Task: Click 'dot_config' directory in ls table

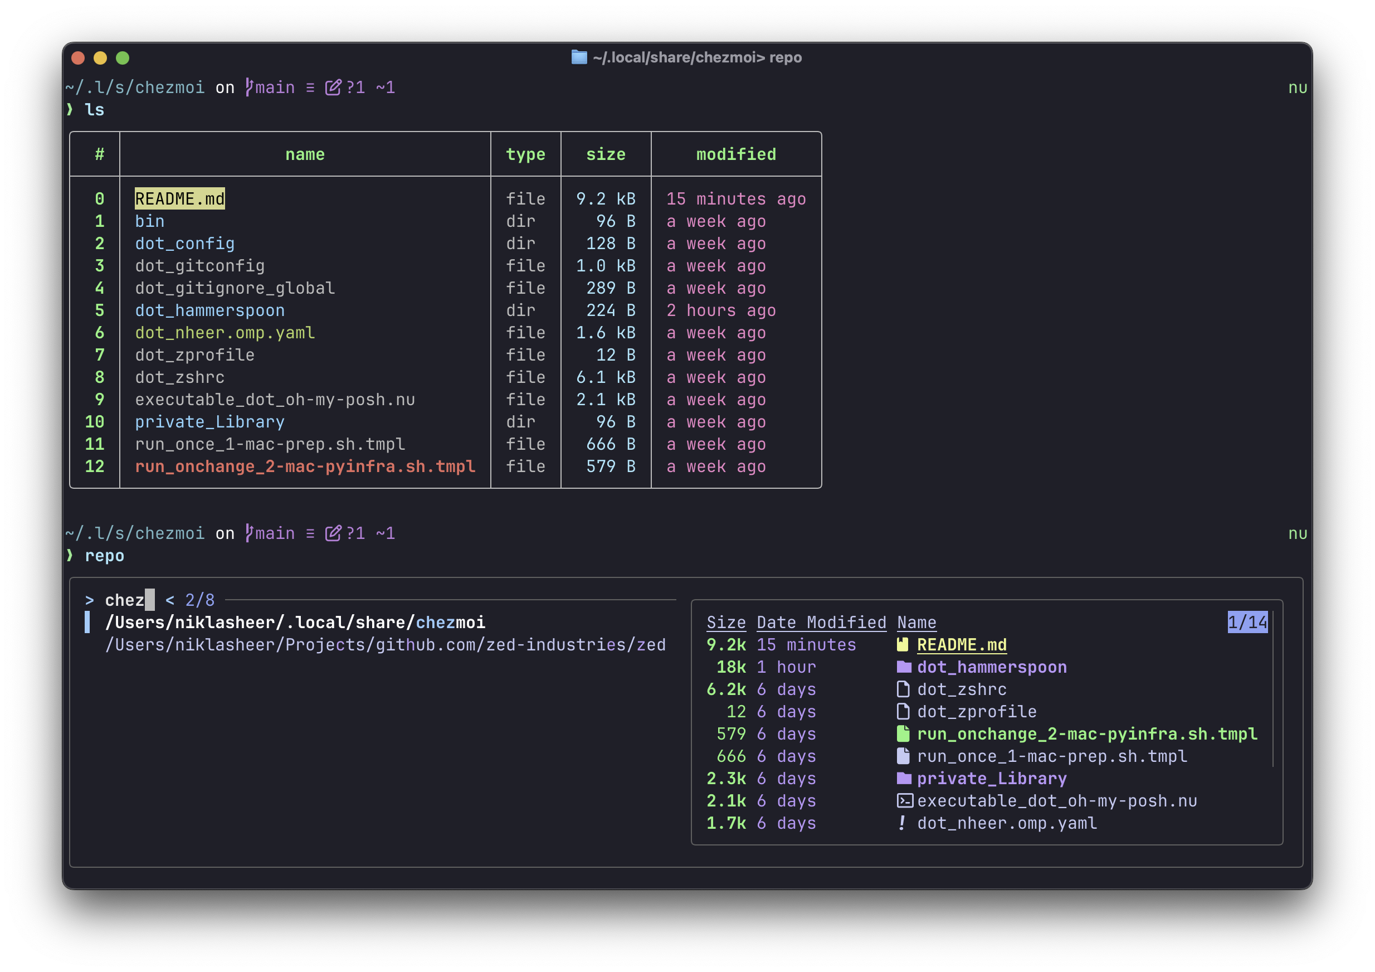Action: click(184, 244)
